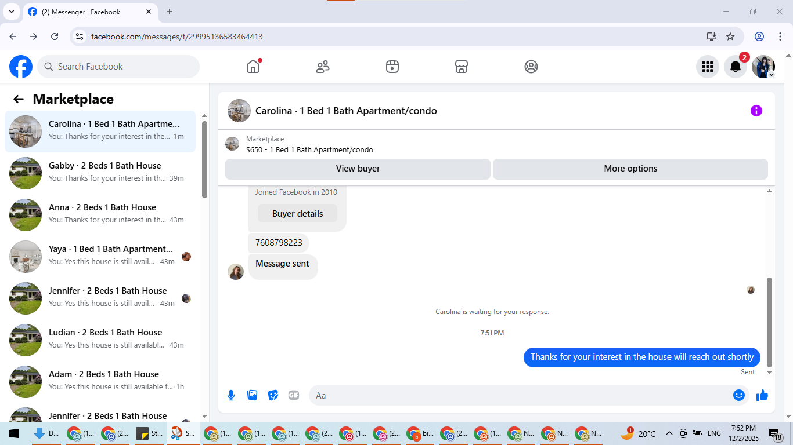
Task: Open Jennifer 2 Beds chat sent 43m ago
Action: (x=100, y=298)
